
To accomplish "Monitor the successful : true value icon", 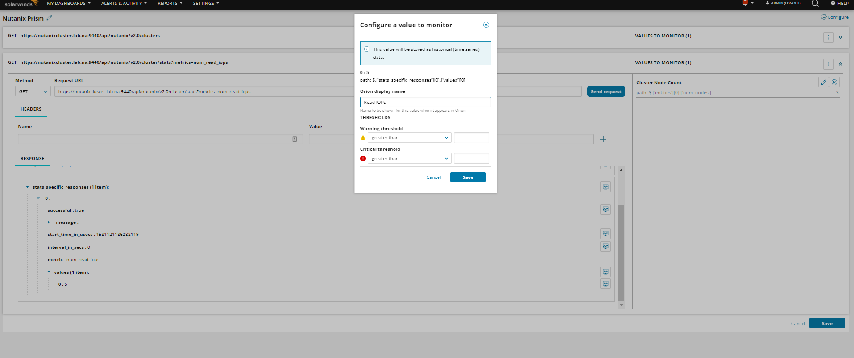I will 605,210.
